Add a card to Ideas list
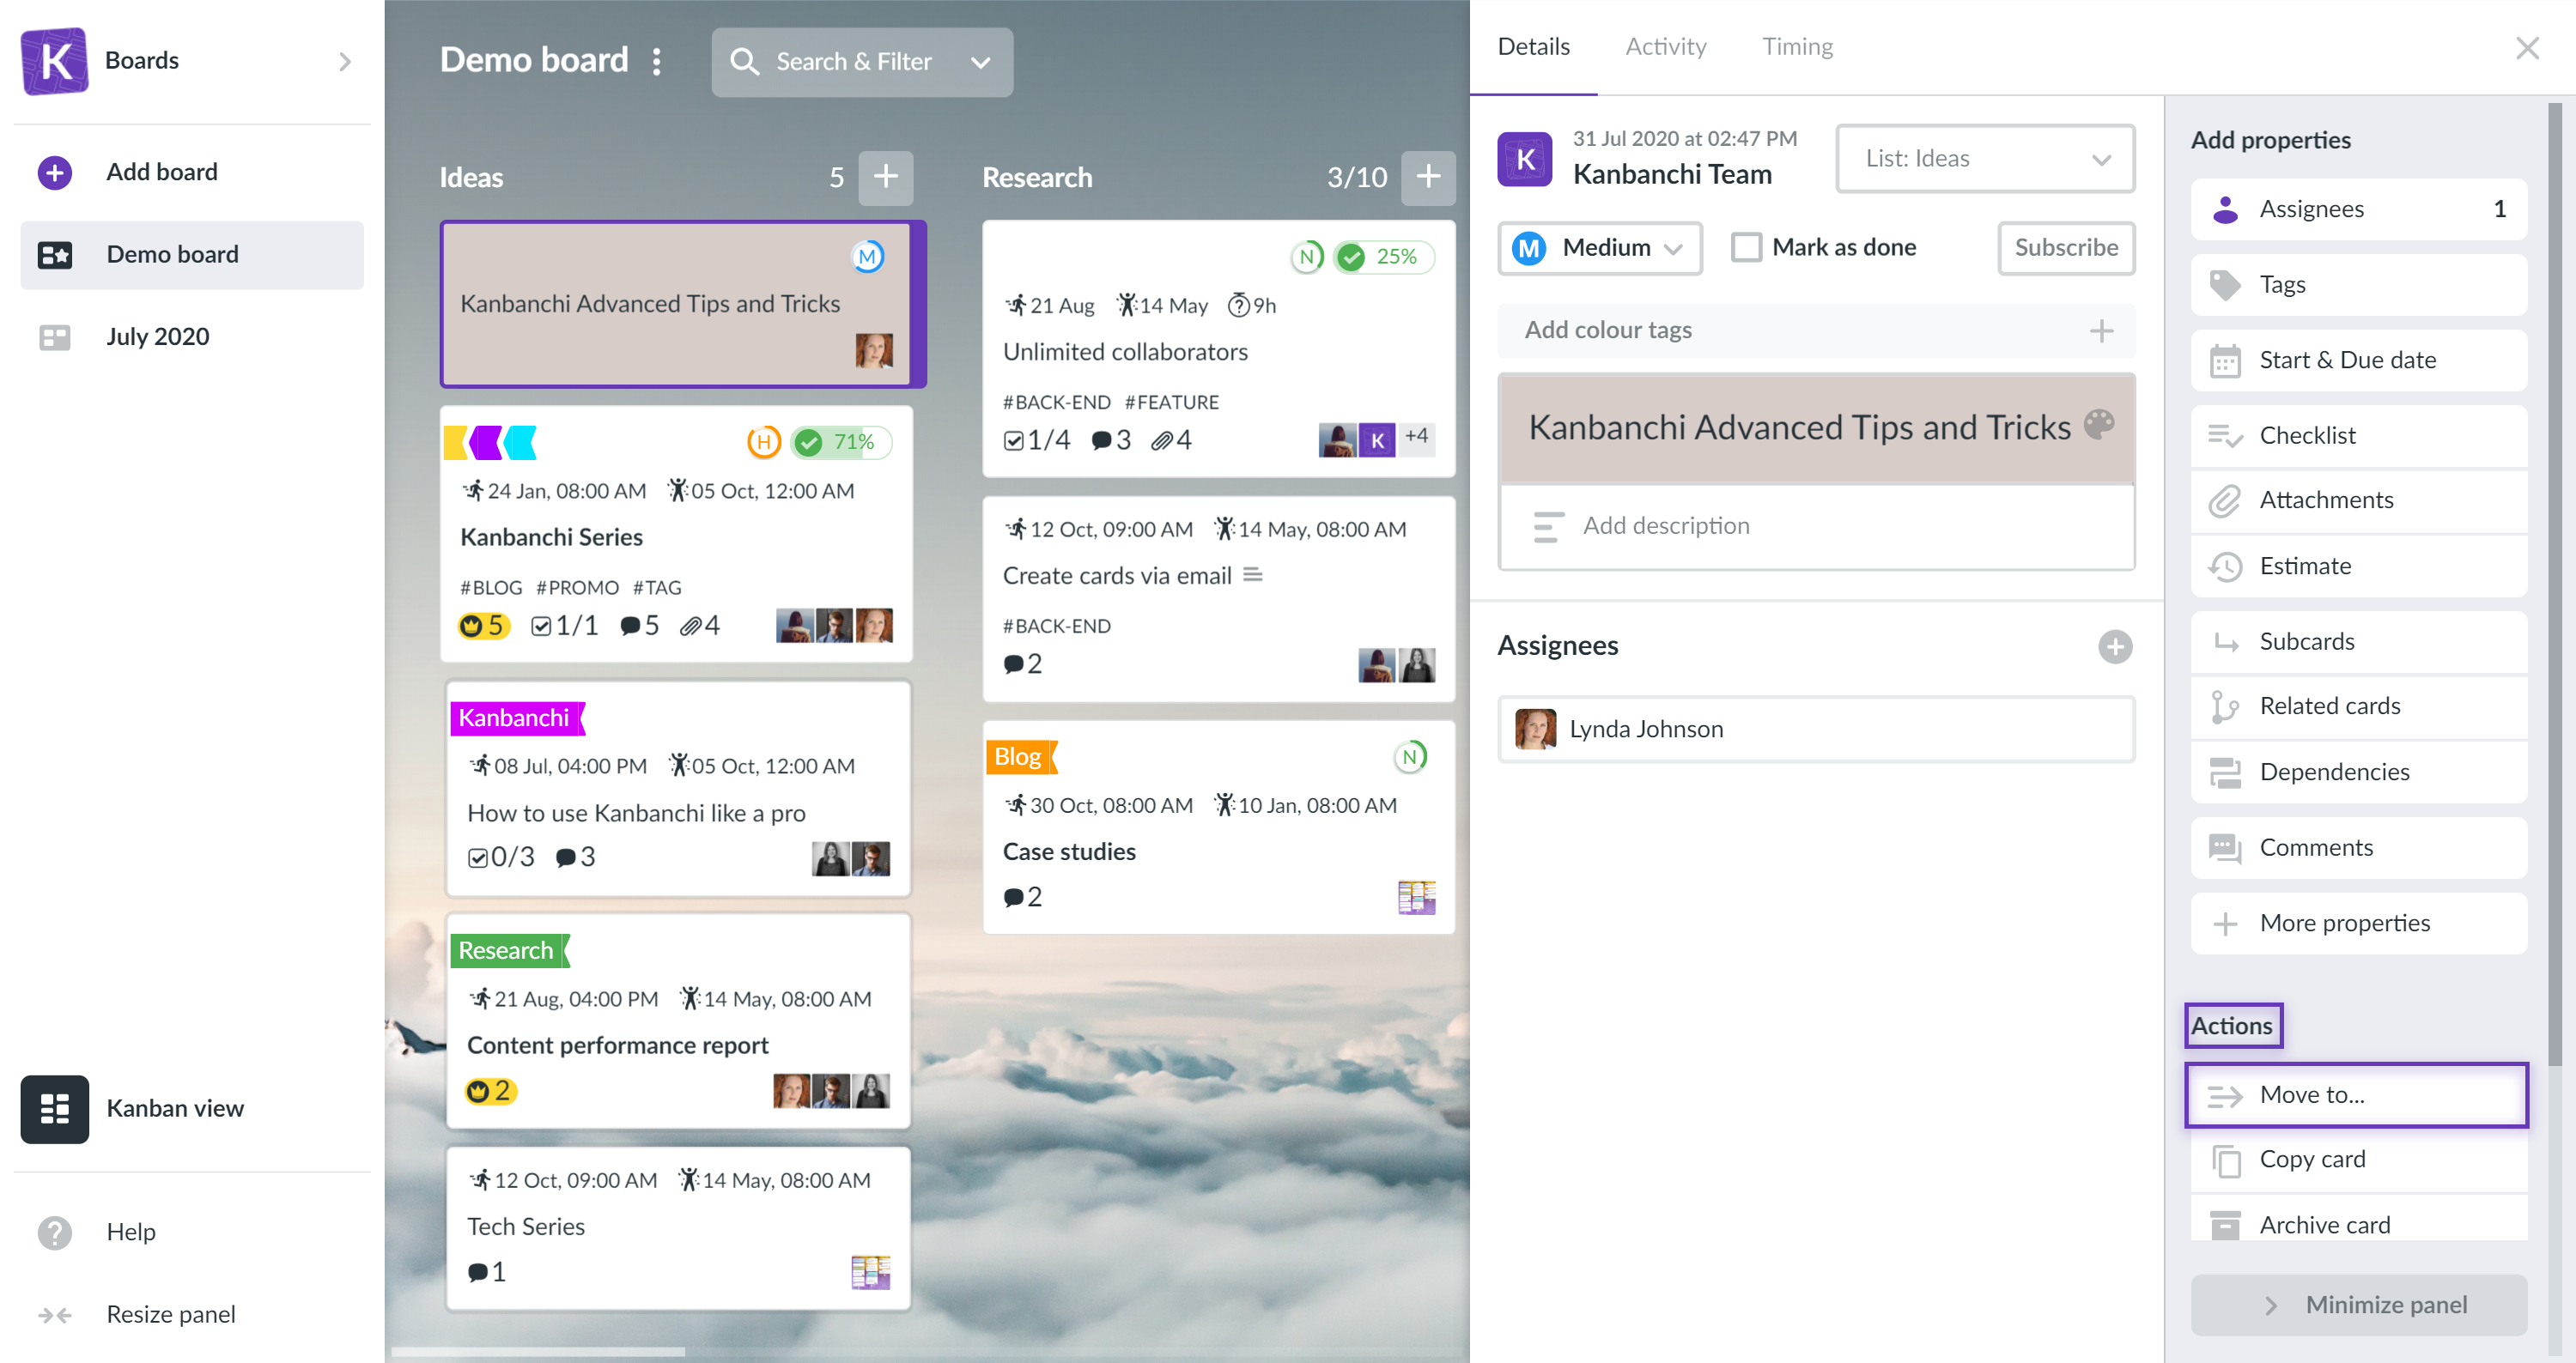 coord(885,177)
